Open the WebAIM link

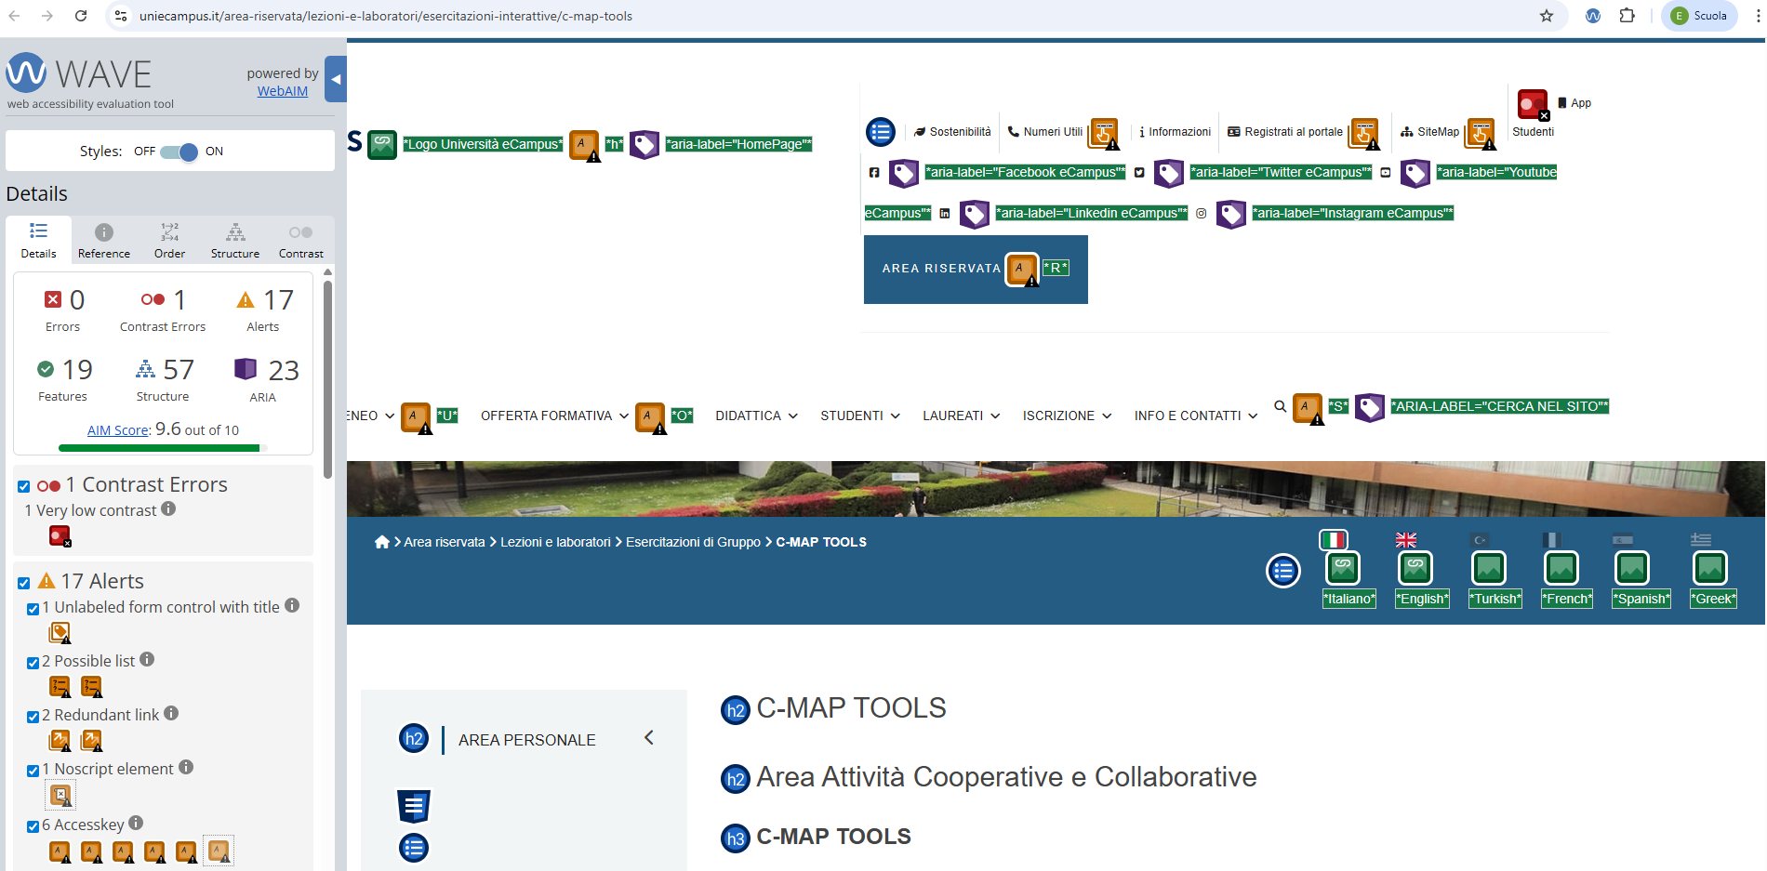coord(283,91)
